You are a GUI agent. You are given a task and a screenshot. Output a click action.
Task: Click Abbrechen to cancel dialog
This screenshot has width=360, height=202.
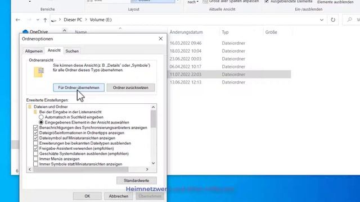(119, 196)
